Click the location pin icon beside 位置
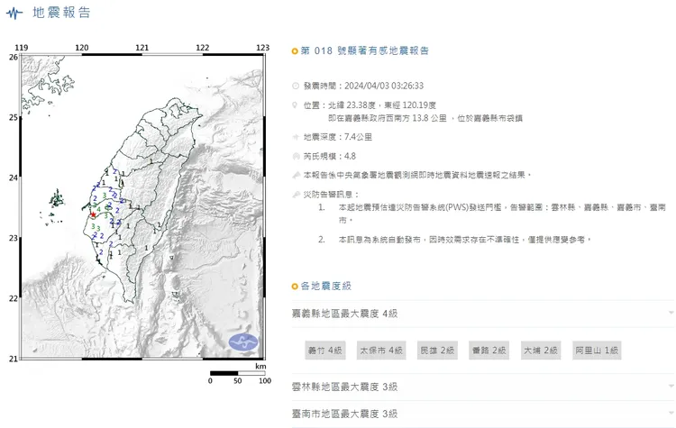 296,105
